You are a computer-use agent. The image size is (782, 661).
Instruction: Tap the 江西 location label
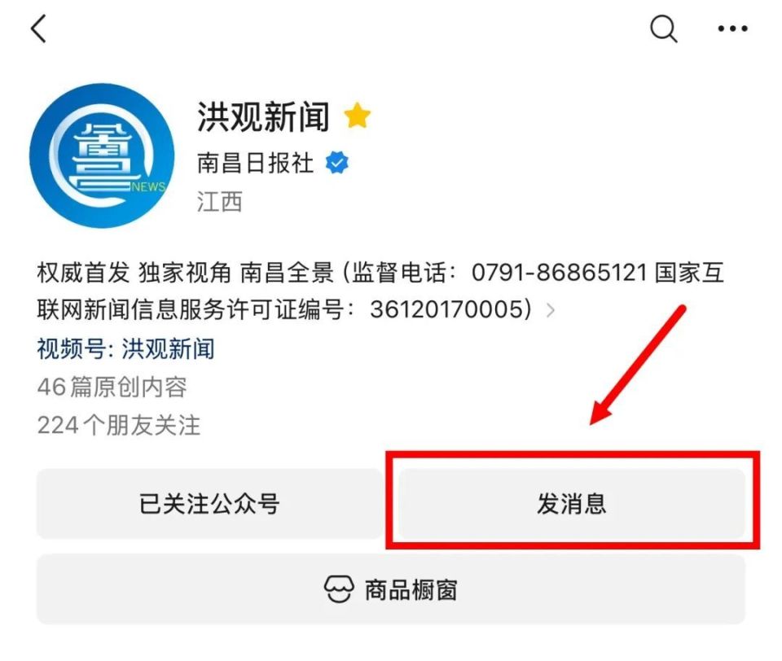point(220,202)
